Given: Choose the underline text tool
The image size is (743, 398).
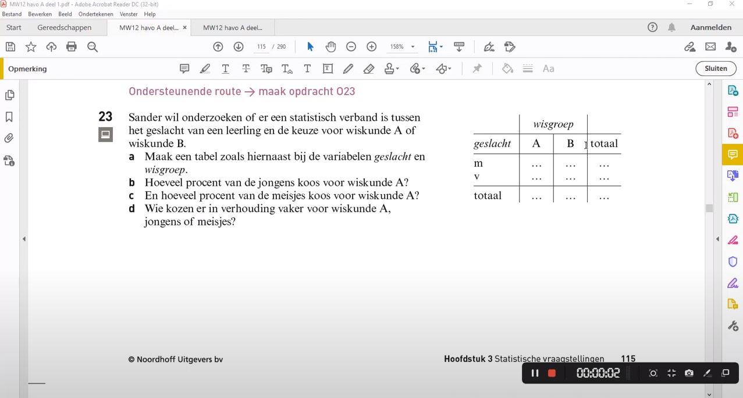Looking at the screenshot, I should click(x=225, y=69).
